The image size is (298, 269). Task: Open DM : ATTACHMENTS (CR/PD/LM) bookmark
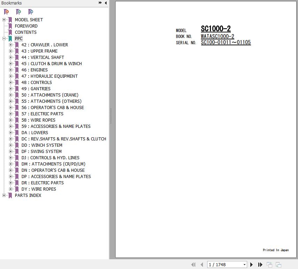click(x=53, y=164)
